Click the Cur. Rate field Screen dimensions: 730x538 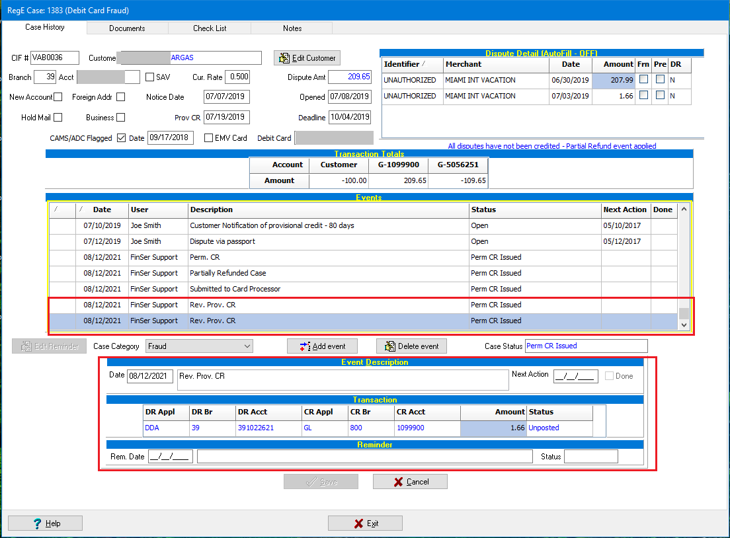(237, 77)
